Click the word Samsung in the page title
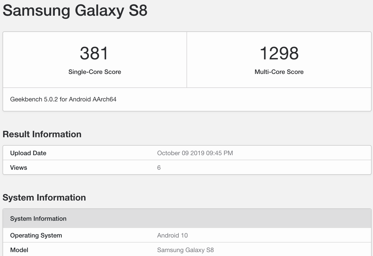 tap(36, 11)
